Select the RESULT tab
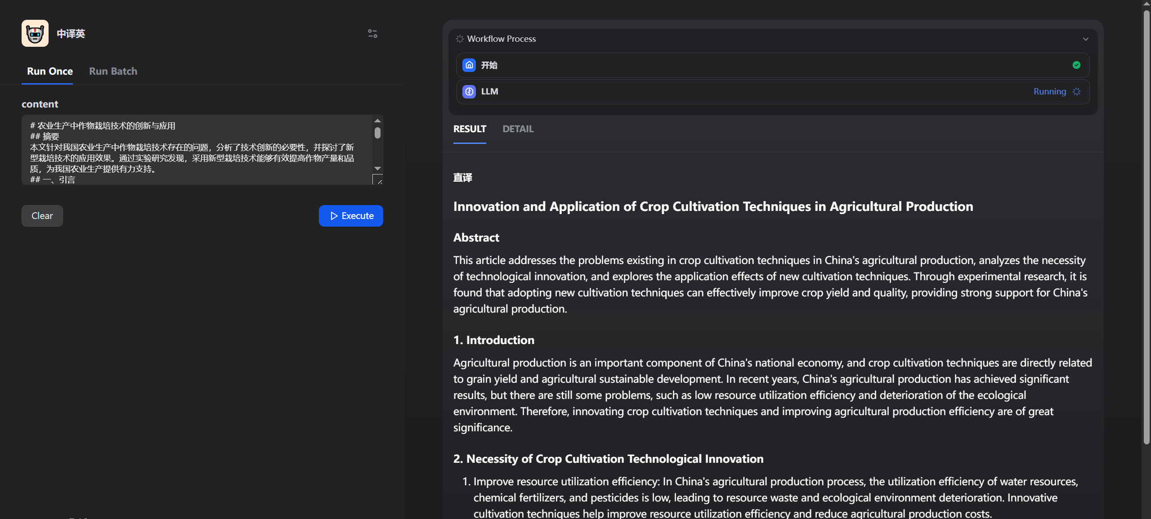The height and width of the screenshot is (519, 1151). tap(470, 129)
